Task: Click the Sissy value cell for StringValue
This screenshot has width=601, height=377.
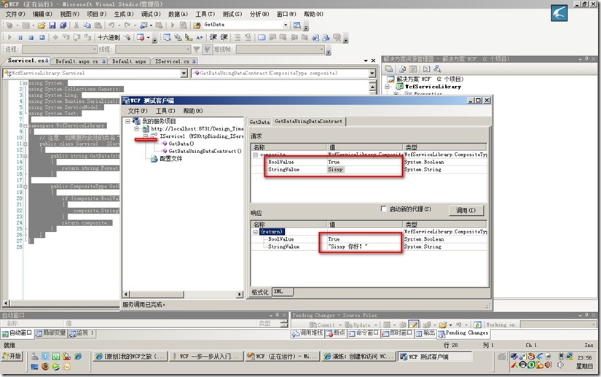Action: pyautogui.click(x=364, y=169)
